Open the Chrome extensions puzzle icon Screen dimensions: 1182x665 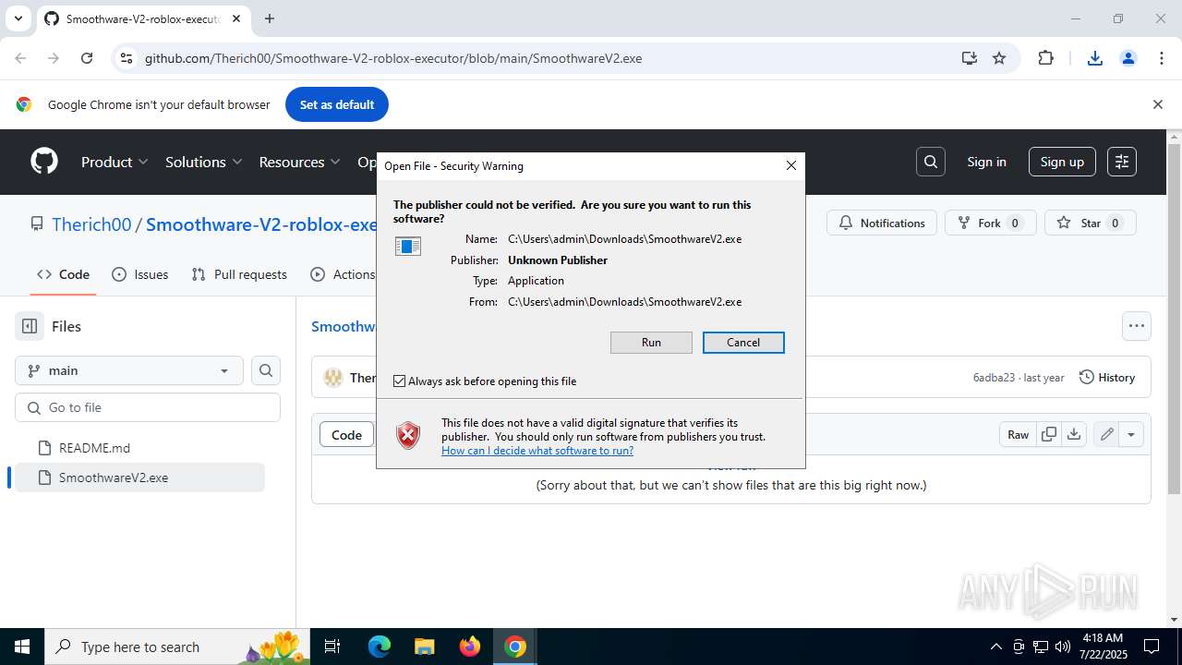click(x=1045, y=58)
